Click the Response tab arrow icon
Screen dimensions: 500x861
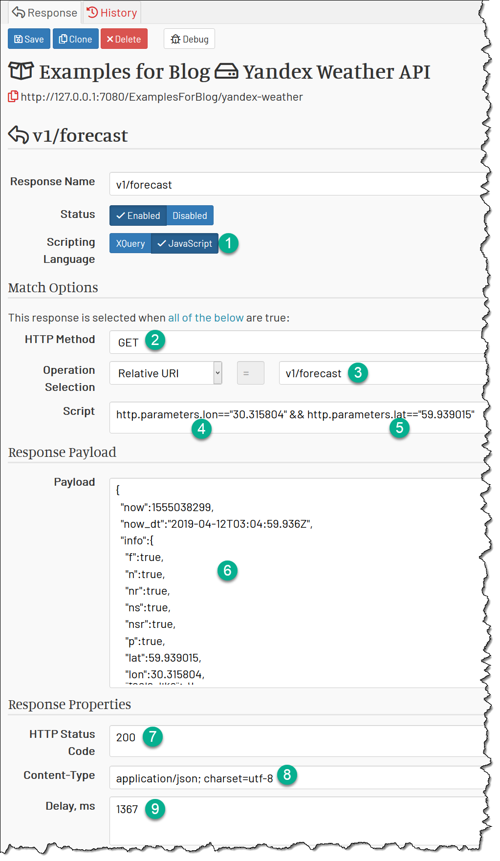(19, 12)
